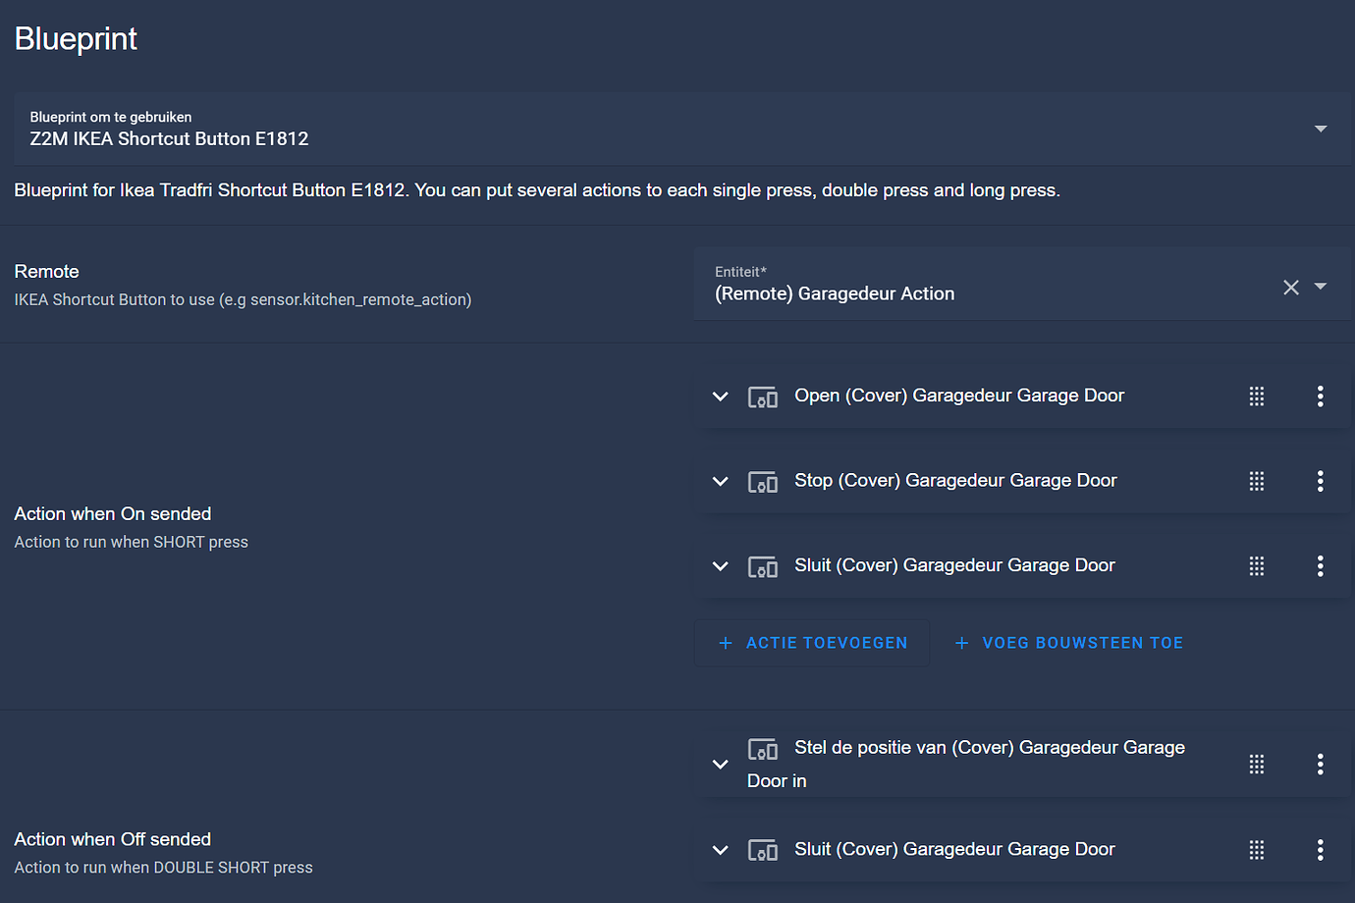This screenshot has height=903, width=1355.
Task: Expand the Open (Cover) Garagedeur action
Action: point(721,397)
